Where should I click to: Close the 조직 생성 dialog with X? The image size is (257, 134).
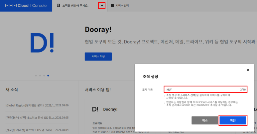point(248,70)
